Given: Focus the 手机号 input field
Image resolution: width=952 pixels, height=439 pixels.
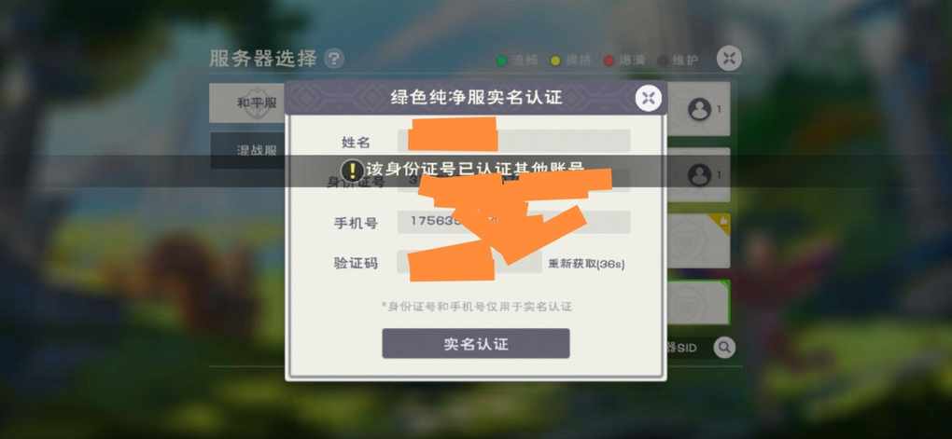Looking at the screenshot, I should (513, 222).
